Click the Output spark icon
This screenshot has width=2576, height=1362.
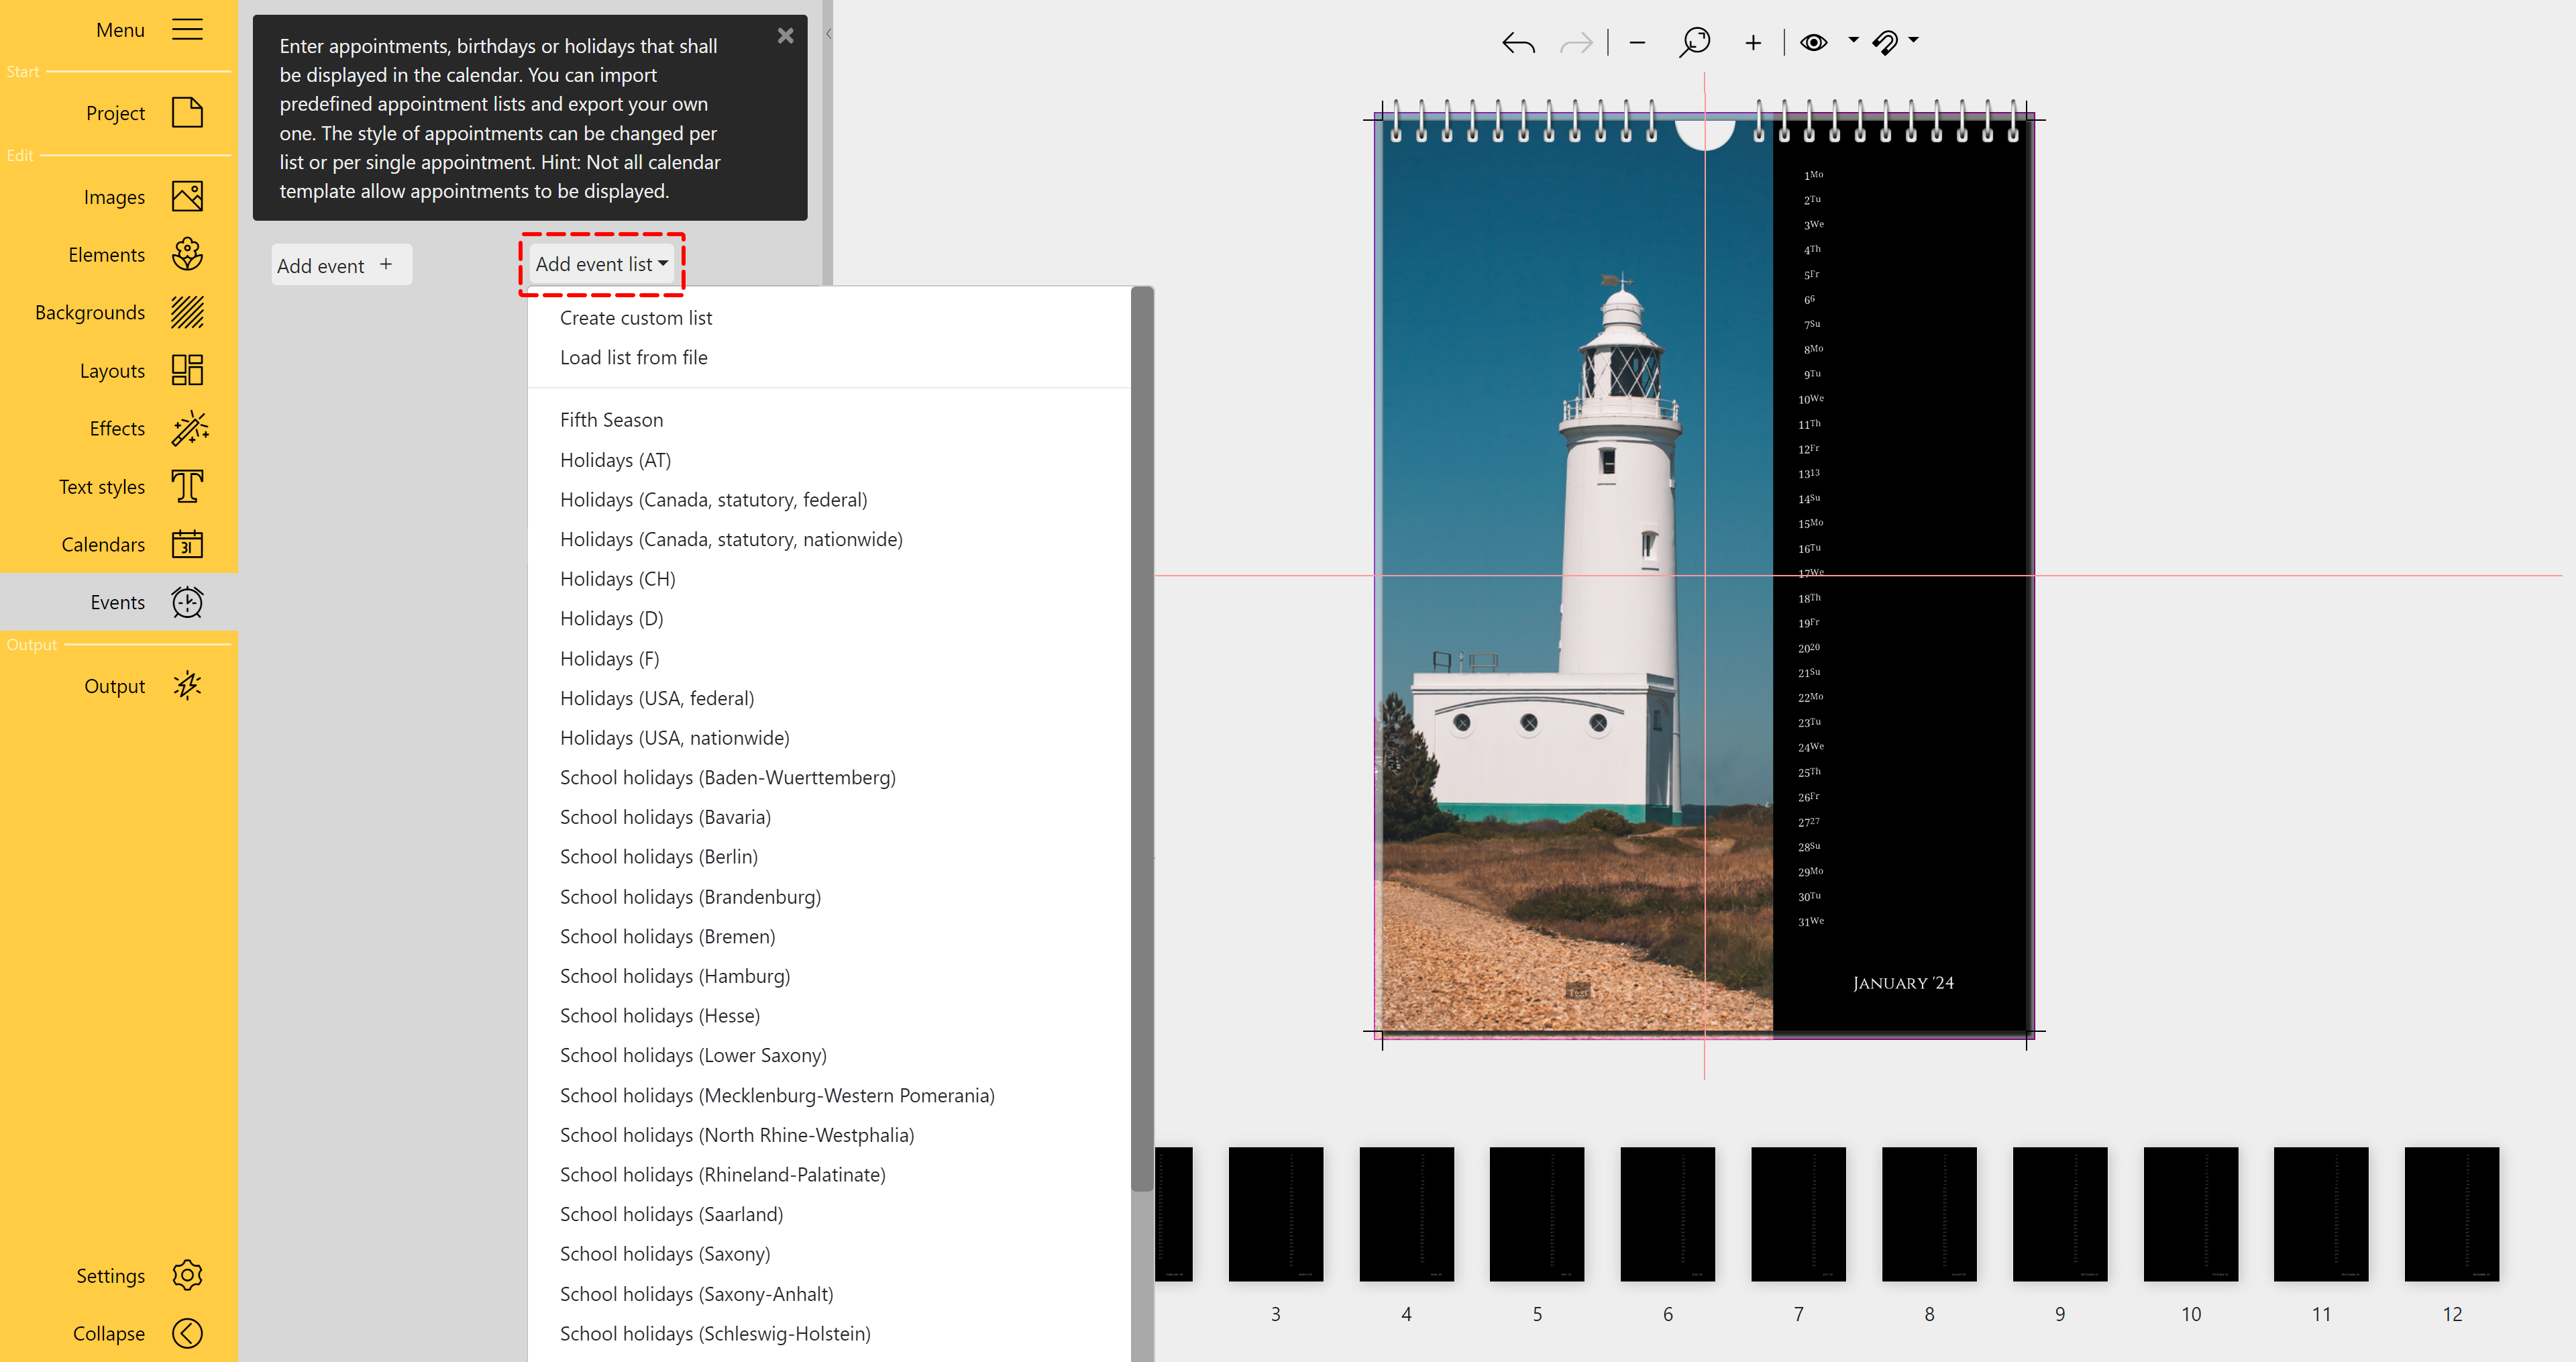coord(187,686)
